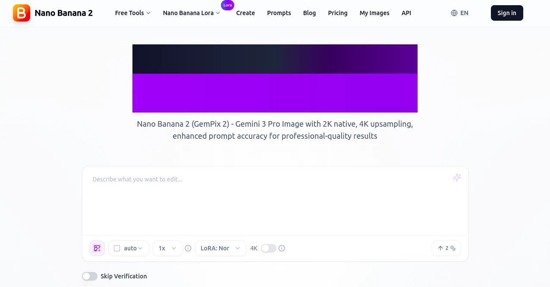The image size is (550, 287).
Task: Open the auto aspect ratio dropdown
Action: [129, 248]
